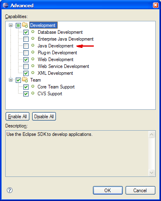161x201 pixels.
Task: Toggle the Development category checkbox
Action: (x=18, y=25)
